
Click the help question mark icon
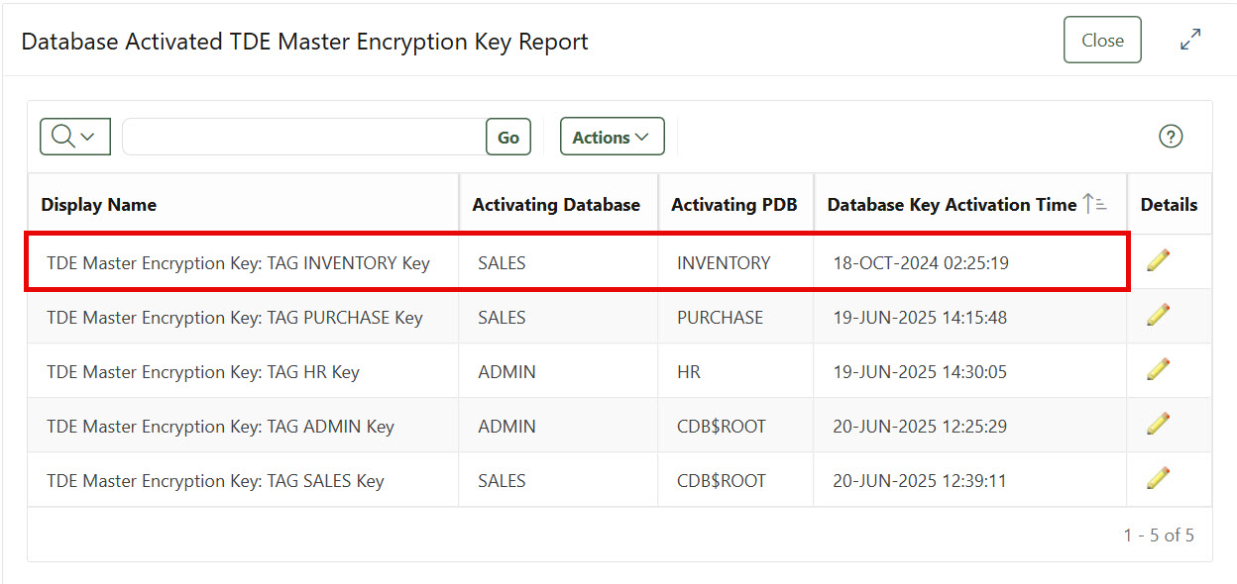(x=1171, y=137)
